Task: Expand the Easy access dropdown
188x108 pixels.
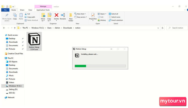Action: pyautogui.click(x=81, y=17)
